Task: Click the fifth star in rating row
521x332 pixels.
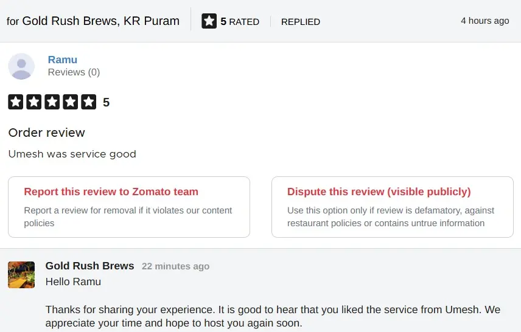Action: 89,102
